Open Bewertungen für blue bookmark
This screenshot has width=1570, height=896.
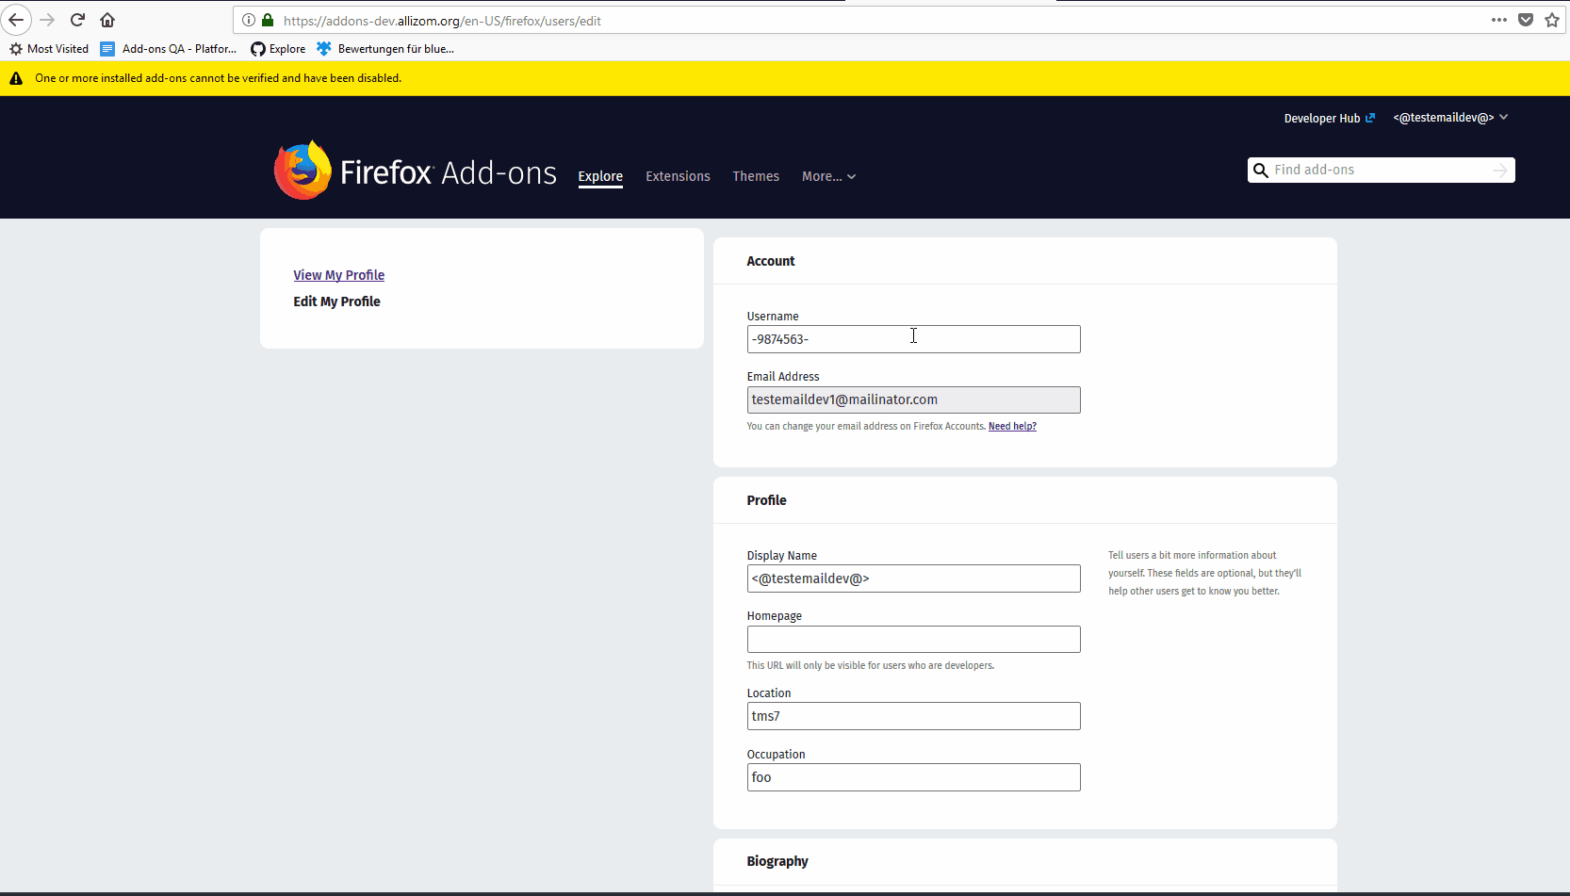[x=385, y=49]
